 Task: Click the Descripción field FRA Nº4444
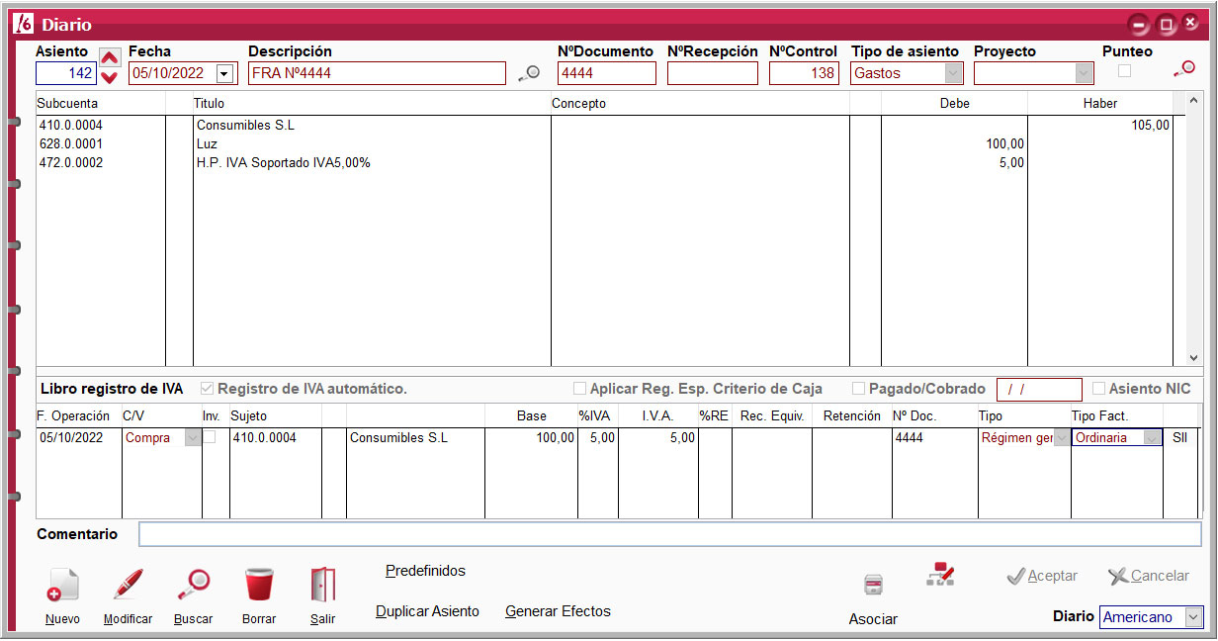click(x=378, y=73)
